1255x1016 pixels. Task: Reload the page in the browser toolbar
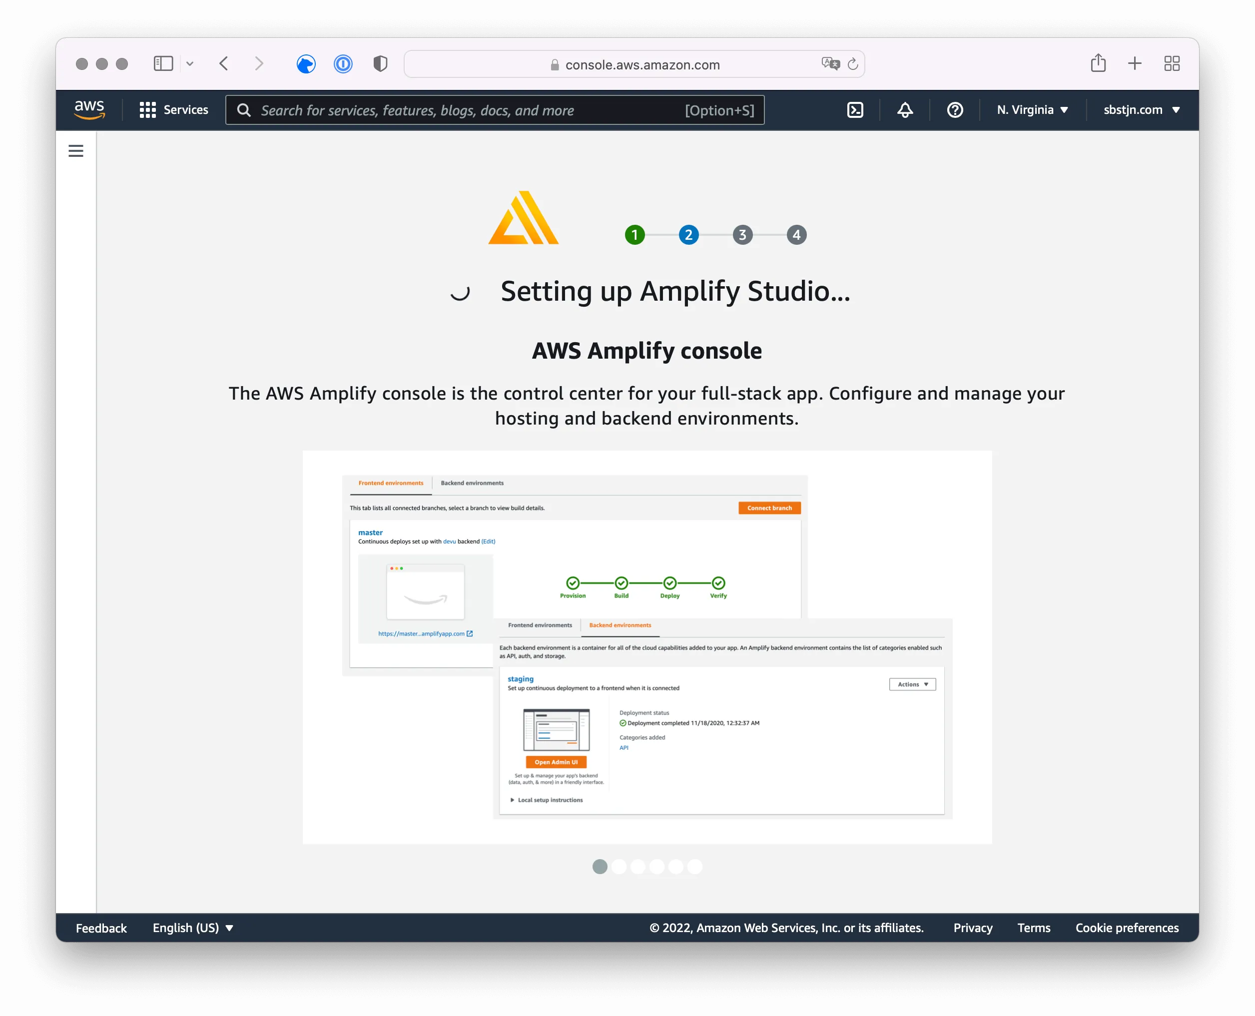pyautogui.click(x=853, y=64)
